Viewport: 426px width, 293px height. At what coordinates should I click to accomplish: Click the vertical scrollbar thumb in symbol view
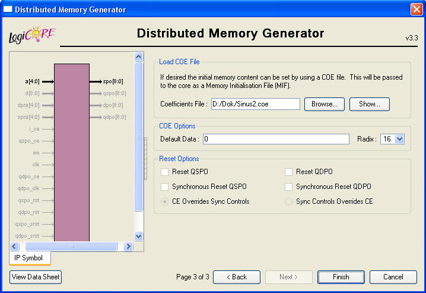point(139,136)
